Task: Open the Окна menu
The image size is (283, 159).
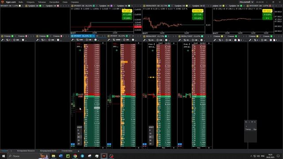Action: click(65, 2)
